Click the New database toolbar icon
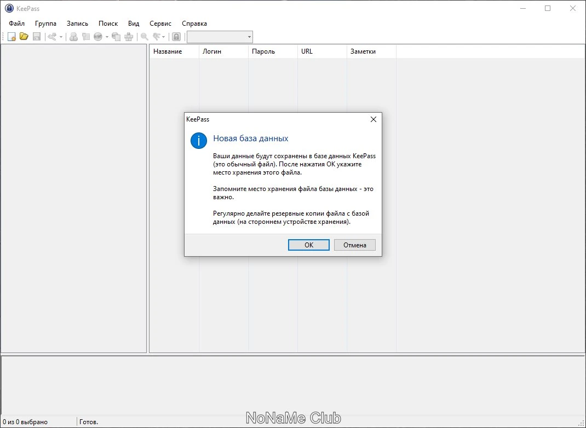586x428 pixels. click(x=12, y=37)
